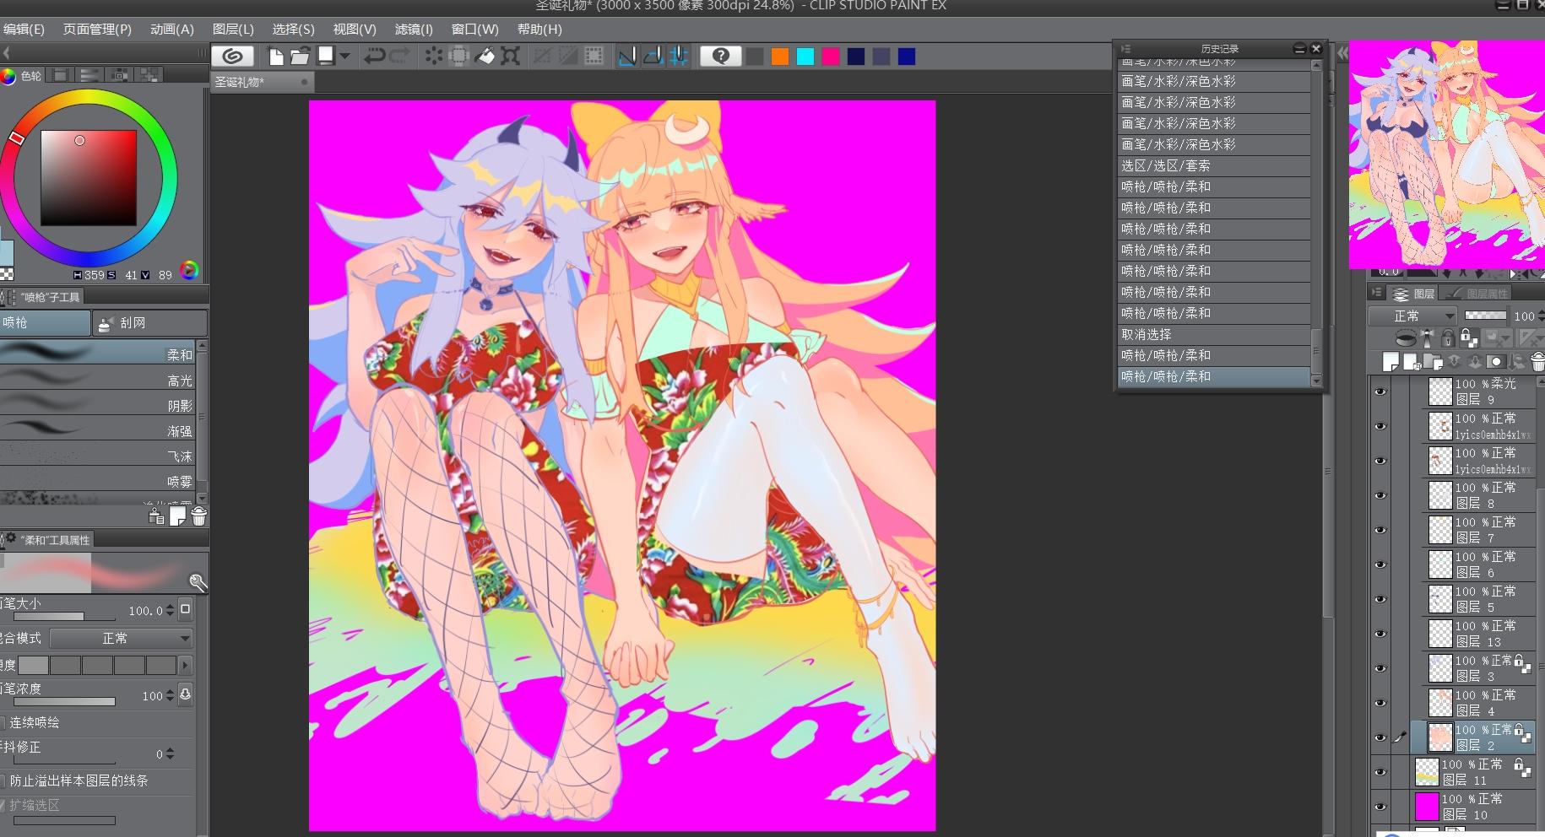Image resolution: width=1545 pixels, height=837 pixels.
Task: Hide layer 图层 7 via eye icon
Action: pyautogui.click(x=1380, y=530)
